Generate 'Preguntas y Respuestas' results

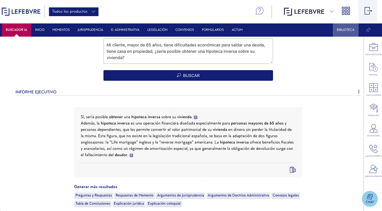coord(93,196)
